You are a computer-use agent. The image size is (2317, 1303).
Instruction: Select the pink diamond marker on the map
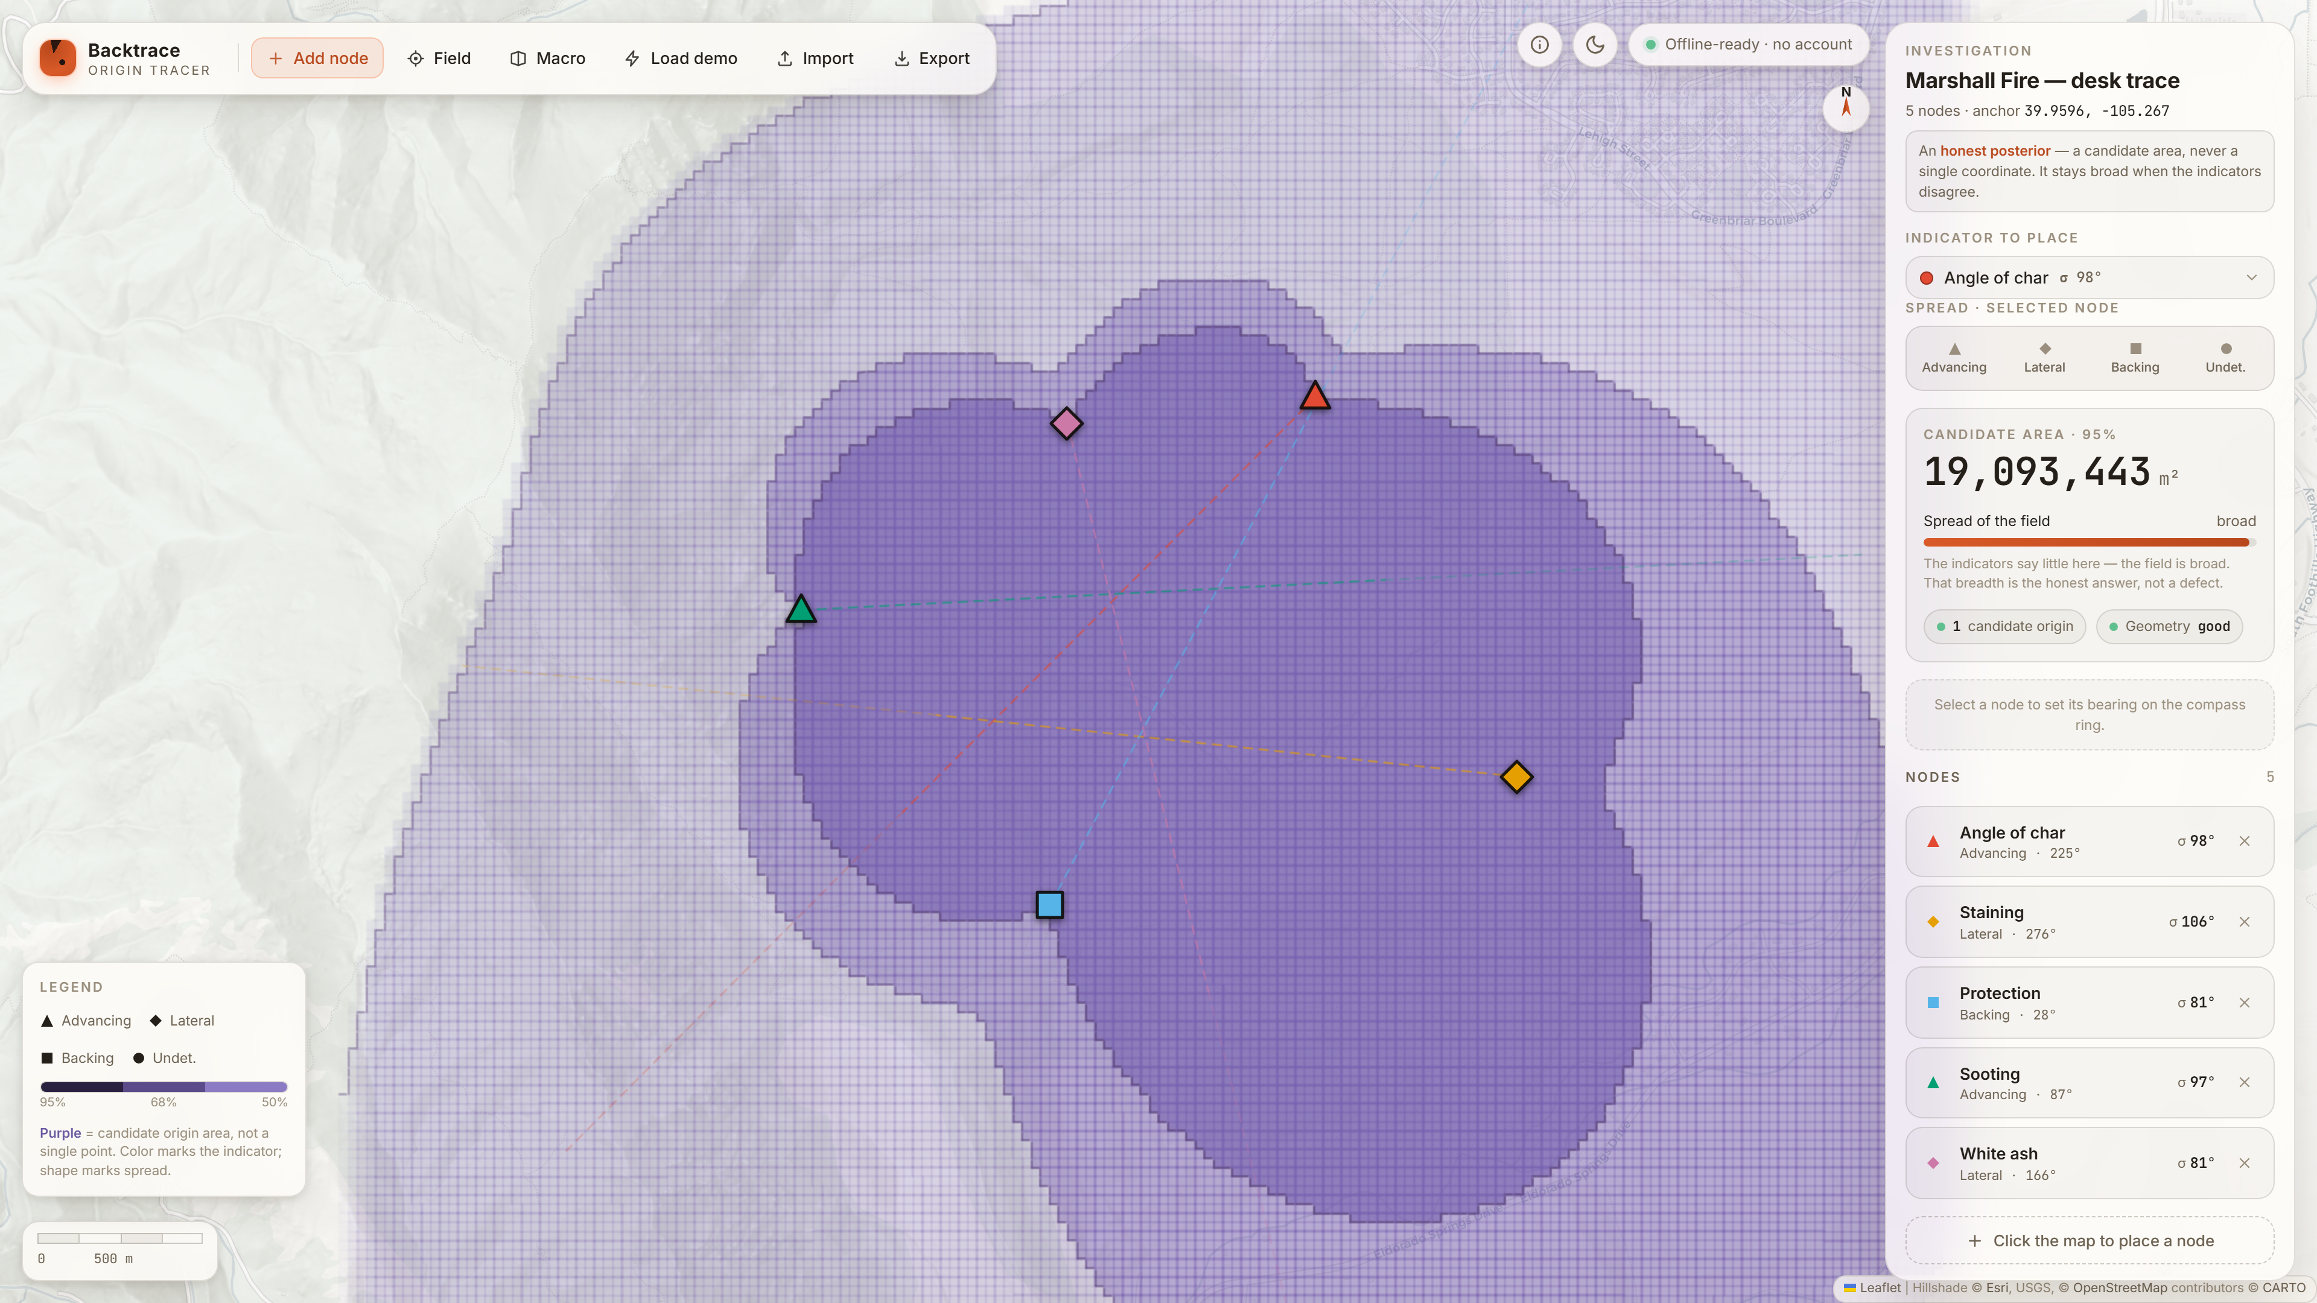(x=1067, y=423)
